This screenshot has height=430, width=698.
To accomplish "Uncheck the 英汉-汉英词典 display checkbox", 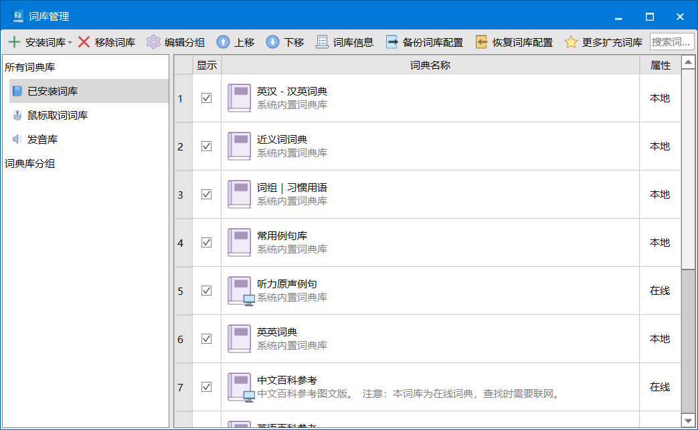I will point(207,98).
